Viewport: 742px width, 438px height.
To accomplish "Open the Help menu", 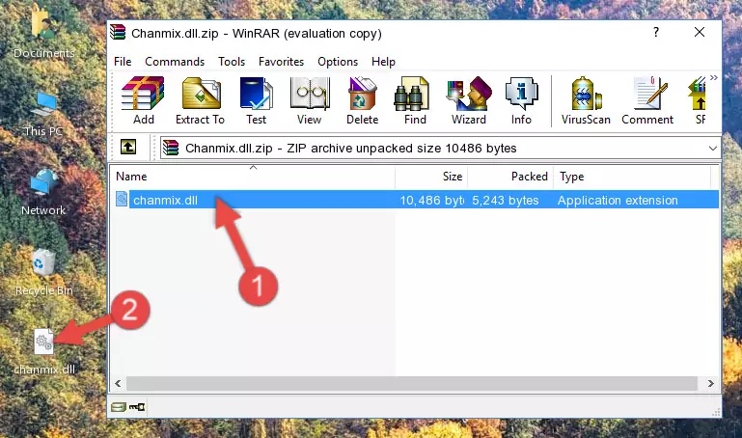I will click(383, 62).
